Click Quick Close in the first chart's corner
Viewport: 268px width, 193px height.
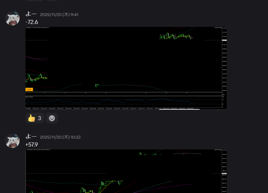(x=218, y=28)
